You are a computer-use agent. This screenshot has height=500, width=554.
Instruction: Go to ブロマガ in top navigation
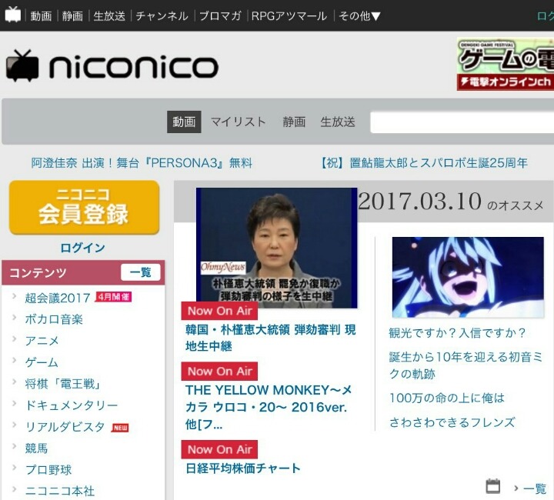click(220, 16)
